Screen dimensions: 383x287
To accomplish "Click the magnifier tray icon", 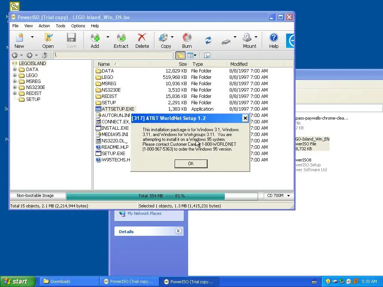I will click(x=355, y=282).
